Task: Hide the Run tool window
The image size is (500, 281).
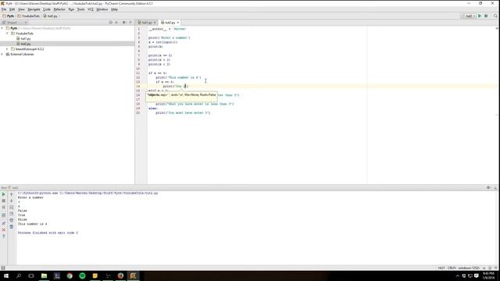Action: (495, 187)
